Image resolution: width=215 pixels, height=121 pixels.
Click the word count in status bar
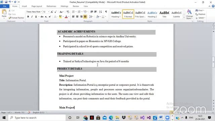(19, 113)
